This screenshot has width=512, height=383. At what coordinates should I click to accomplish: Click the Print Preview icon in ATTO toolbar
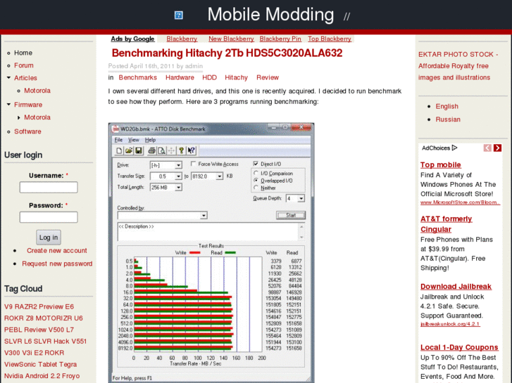pyautogui.click(x=161, y=150)
